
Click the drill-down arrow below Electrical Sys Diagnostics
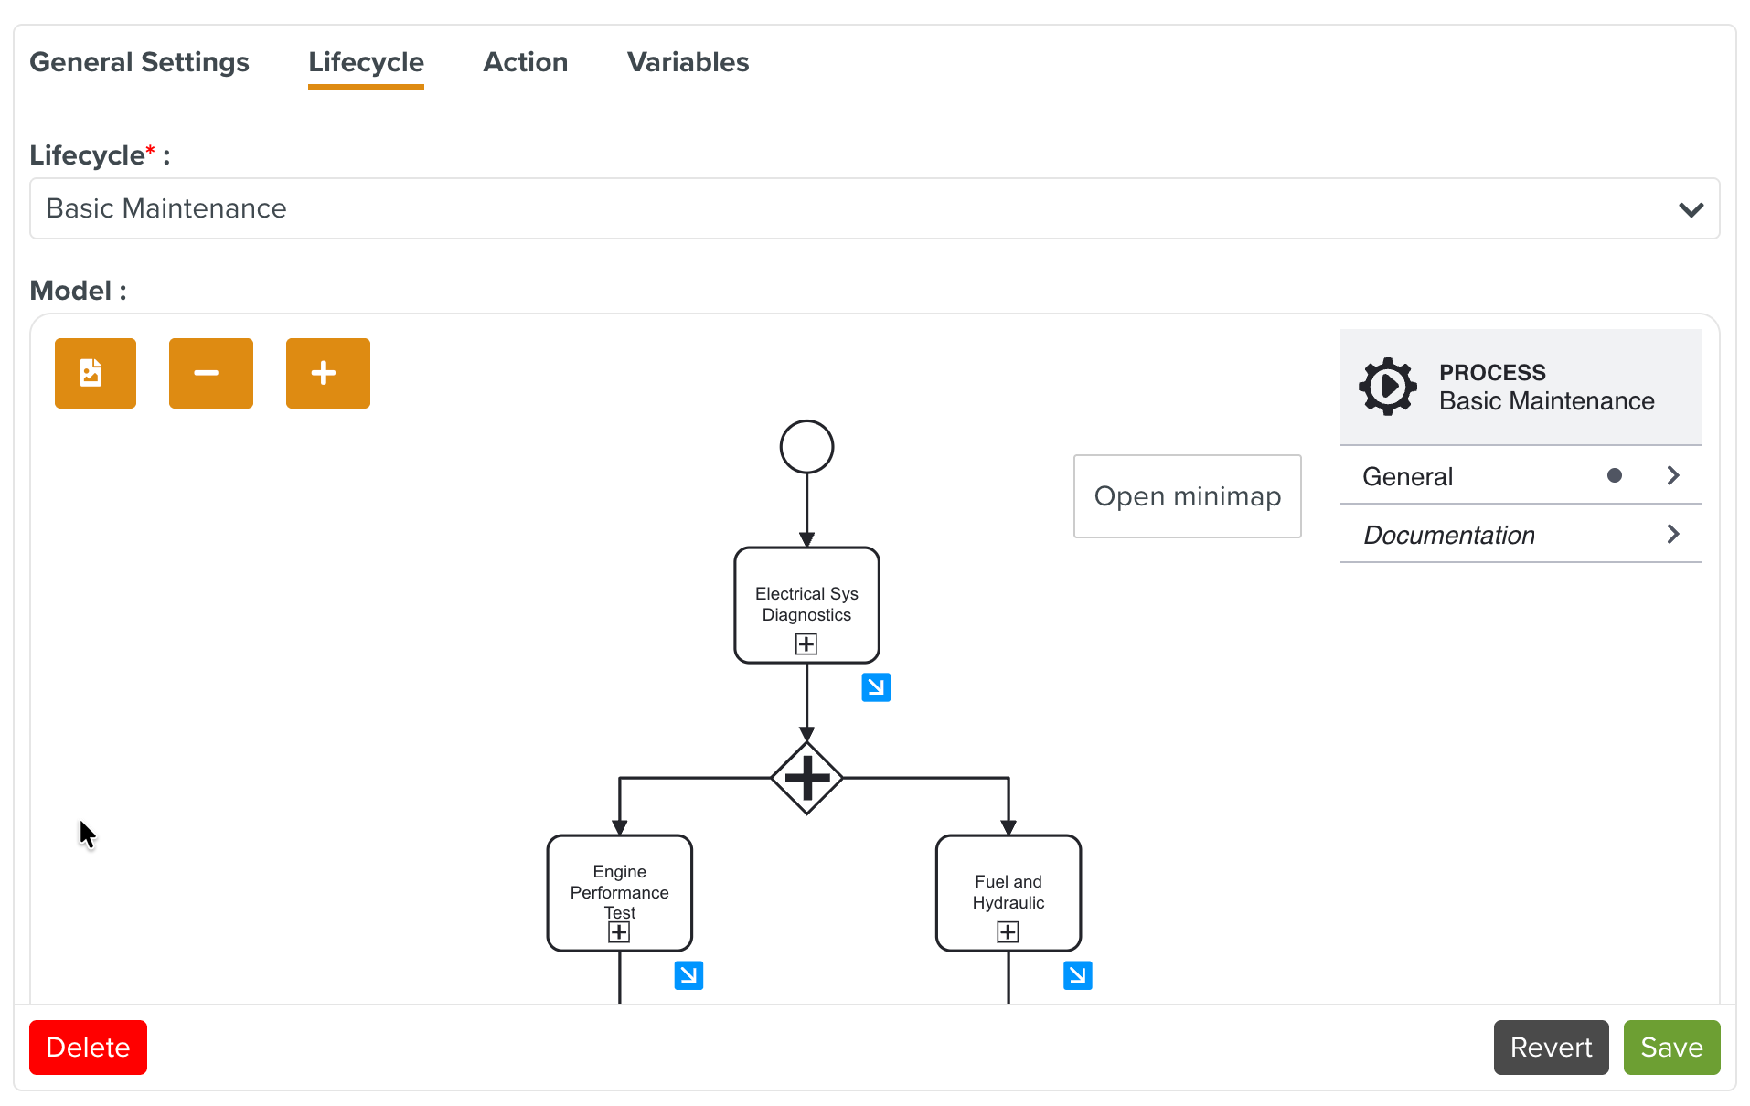coord(875,686)
